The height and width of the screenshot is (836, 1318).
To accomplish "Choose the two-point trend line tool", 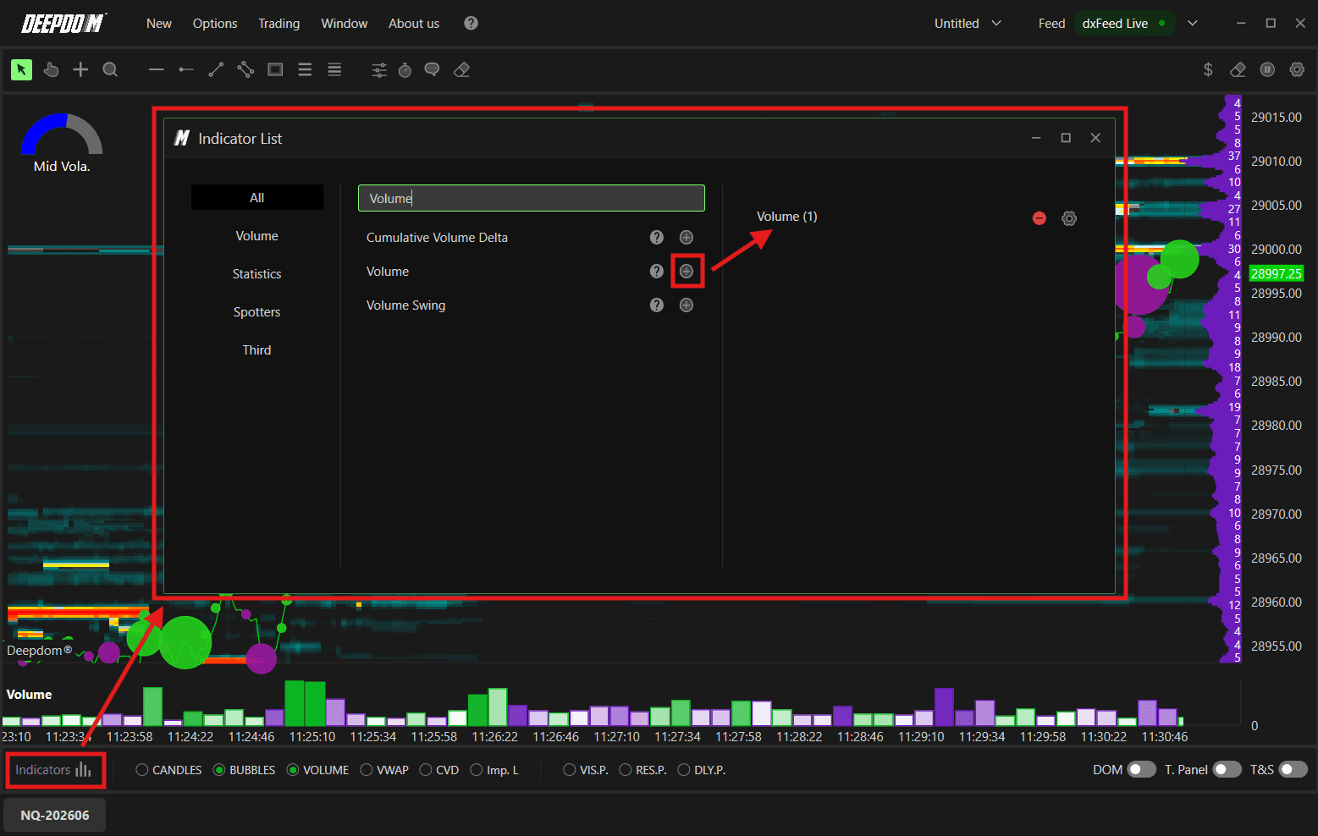I will point(216,69).
